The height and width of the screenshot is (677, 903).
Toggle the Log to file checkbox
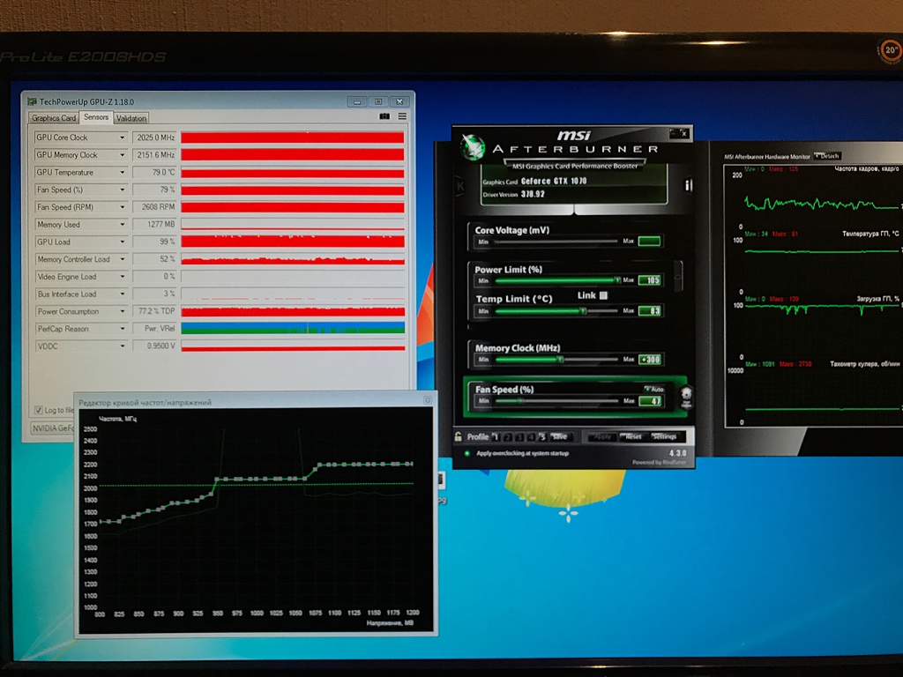[39, 410]
